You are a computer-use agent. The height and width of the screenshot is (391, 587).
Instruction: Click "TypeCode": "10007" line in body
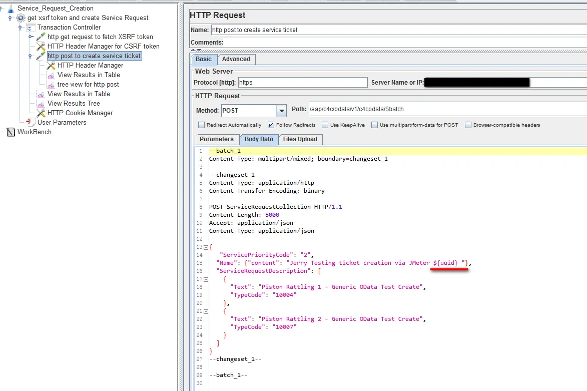263,327
